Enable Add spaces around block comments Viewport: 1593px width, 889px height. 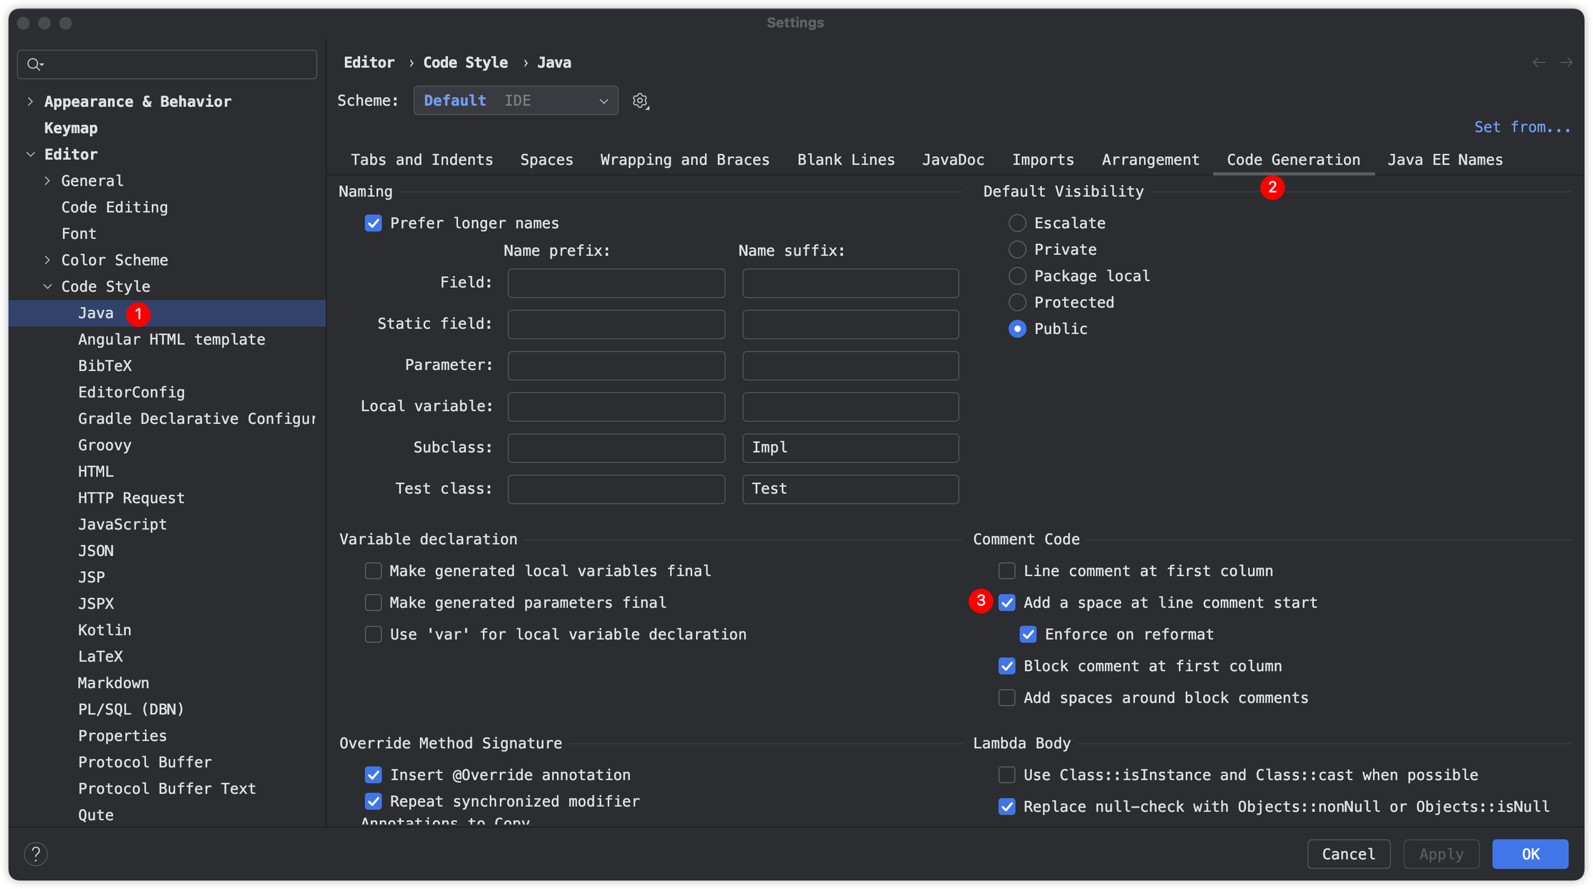pos(1007,698)
